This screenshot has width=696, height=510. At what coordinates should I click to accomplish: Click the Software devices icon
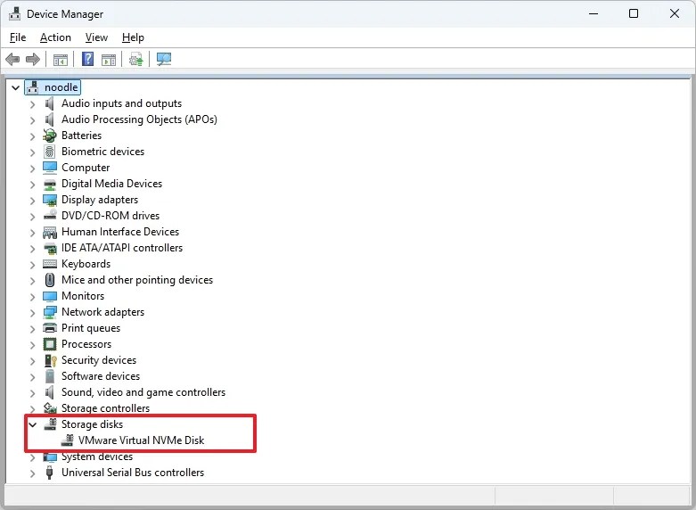(50, 376)
